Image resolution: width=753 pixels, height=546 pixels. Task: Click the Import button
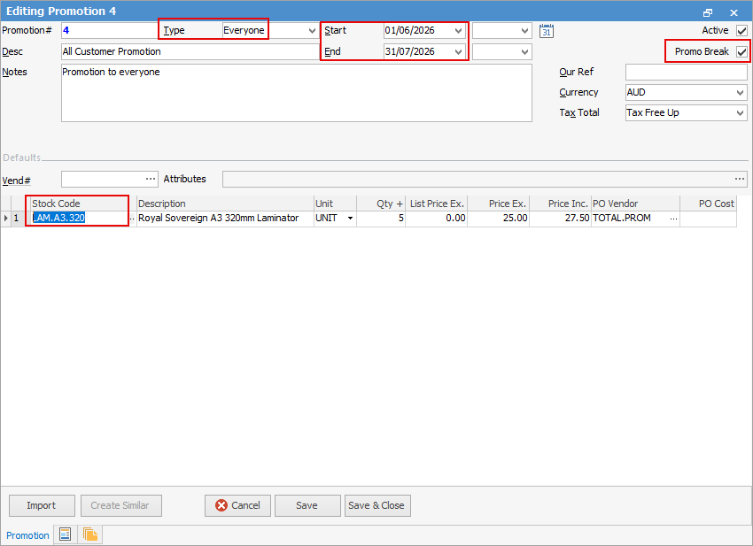point(42,505)
